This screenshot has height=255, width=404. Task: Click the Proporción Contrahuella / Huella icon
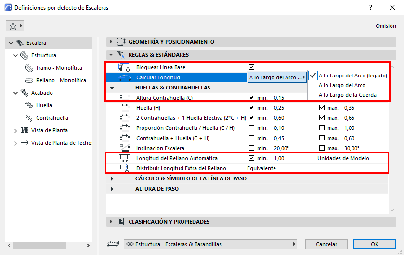[x=125, y=128]
